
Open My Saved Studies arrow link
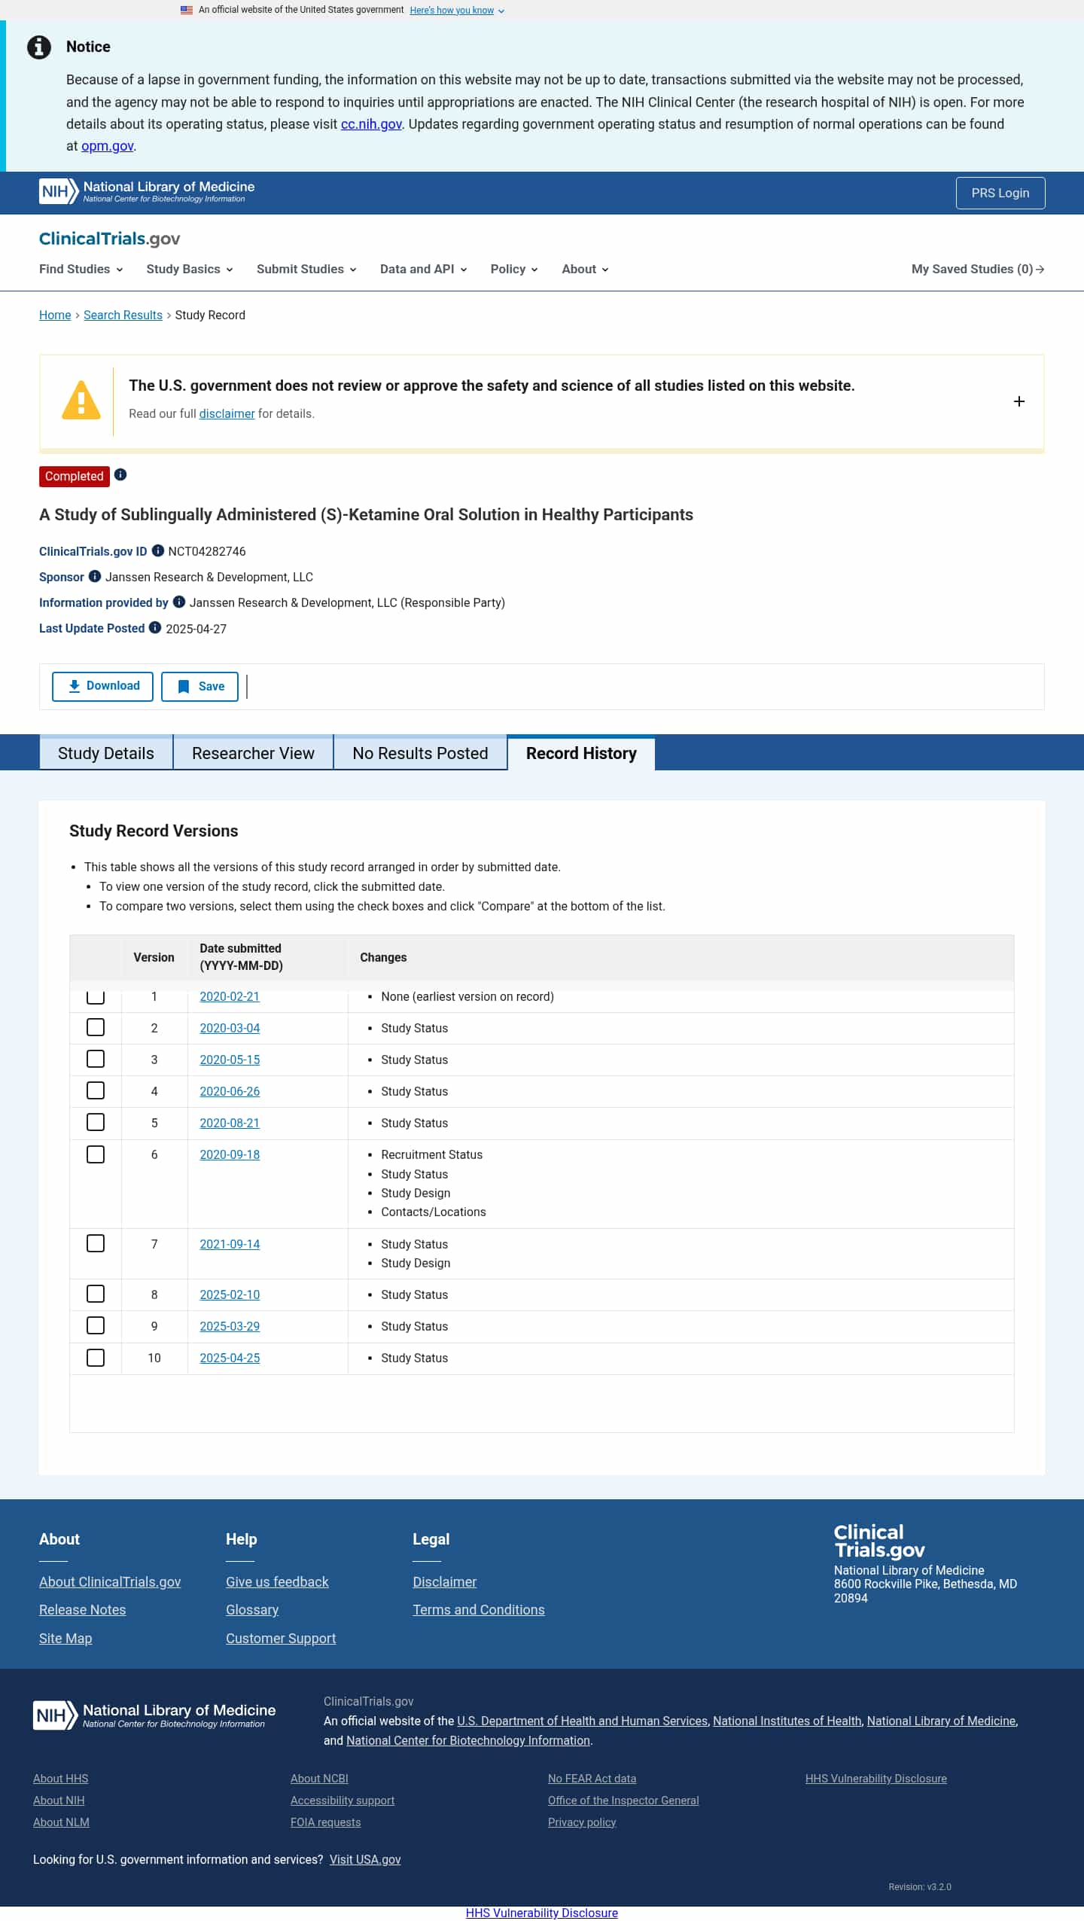coord(978,269)
